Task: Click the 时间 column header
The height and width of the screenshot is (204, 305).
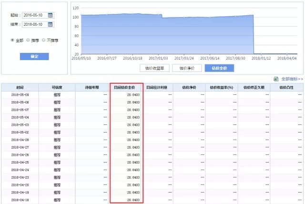Action: (20, 88)
